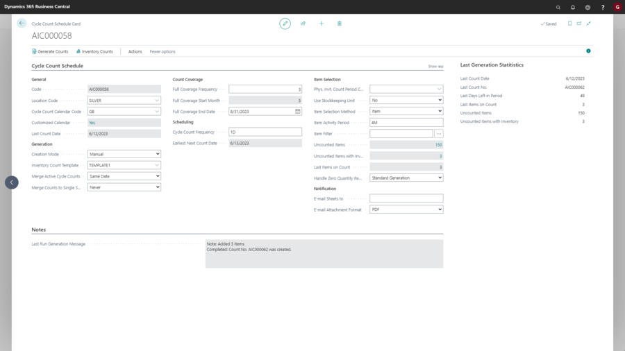Open the search magnifier in top bar
Screen dimensions: 625x351
pos(558,7)
